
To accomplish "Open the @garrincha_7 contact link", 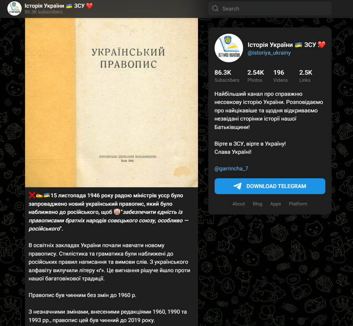I will [x=231, y=168].
